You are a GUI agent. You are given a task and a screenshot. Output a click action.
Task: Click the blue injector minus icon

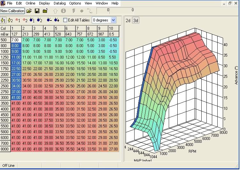click(49, 20)
